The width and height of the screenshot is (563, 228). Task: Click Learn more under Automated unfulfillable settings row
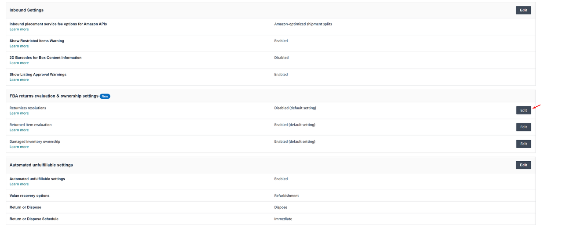(x=19, y=184)
